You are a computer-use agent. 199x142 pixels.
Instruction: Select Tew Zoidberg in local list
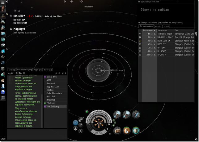(55, 106)
